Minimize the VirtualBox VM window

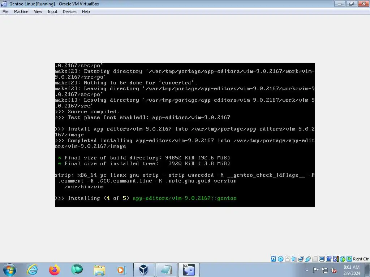click(x=340, y=4)
